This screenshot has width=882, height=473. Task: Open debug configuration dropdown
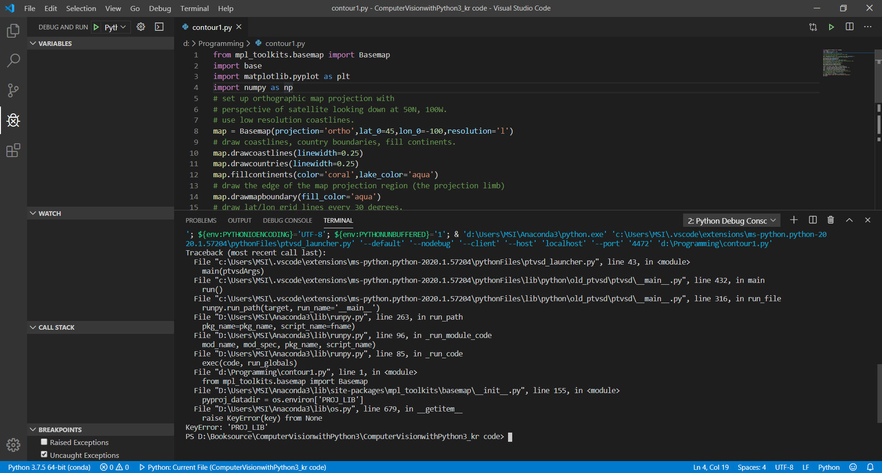pyautogui.click(x=115, y=27)
